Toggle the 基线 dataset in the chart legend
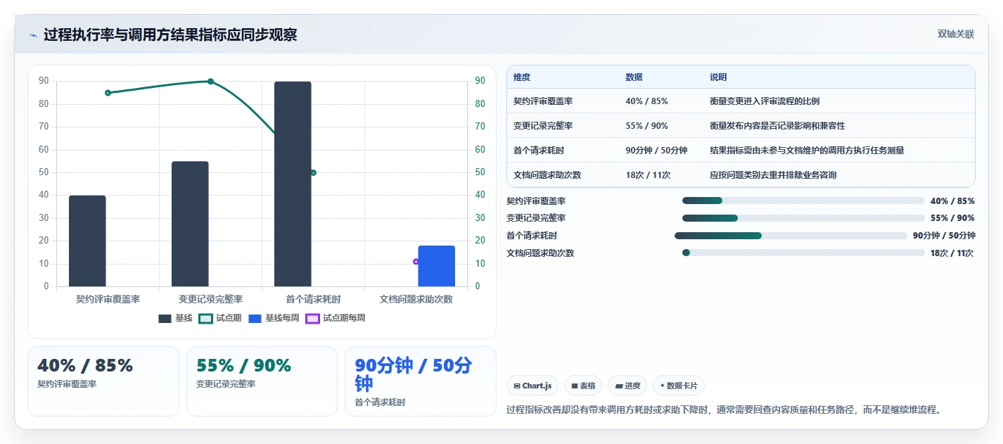 tap(175, 318)
